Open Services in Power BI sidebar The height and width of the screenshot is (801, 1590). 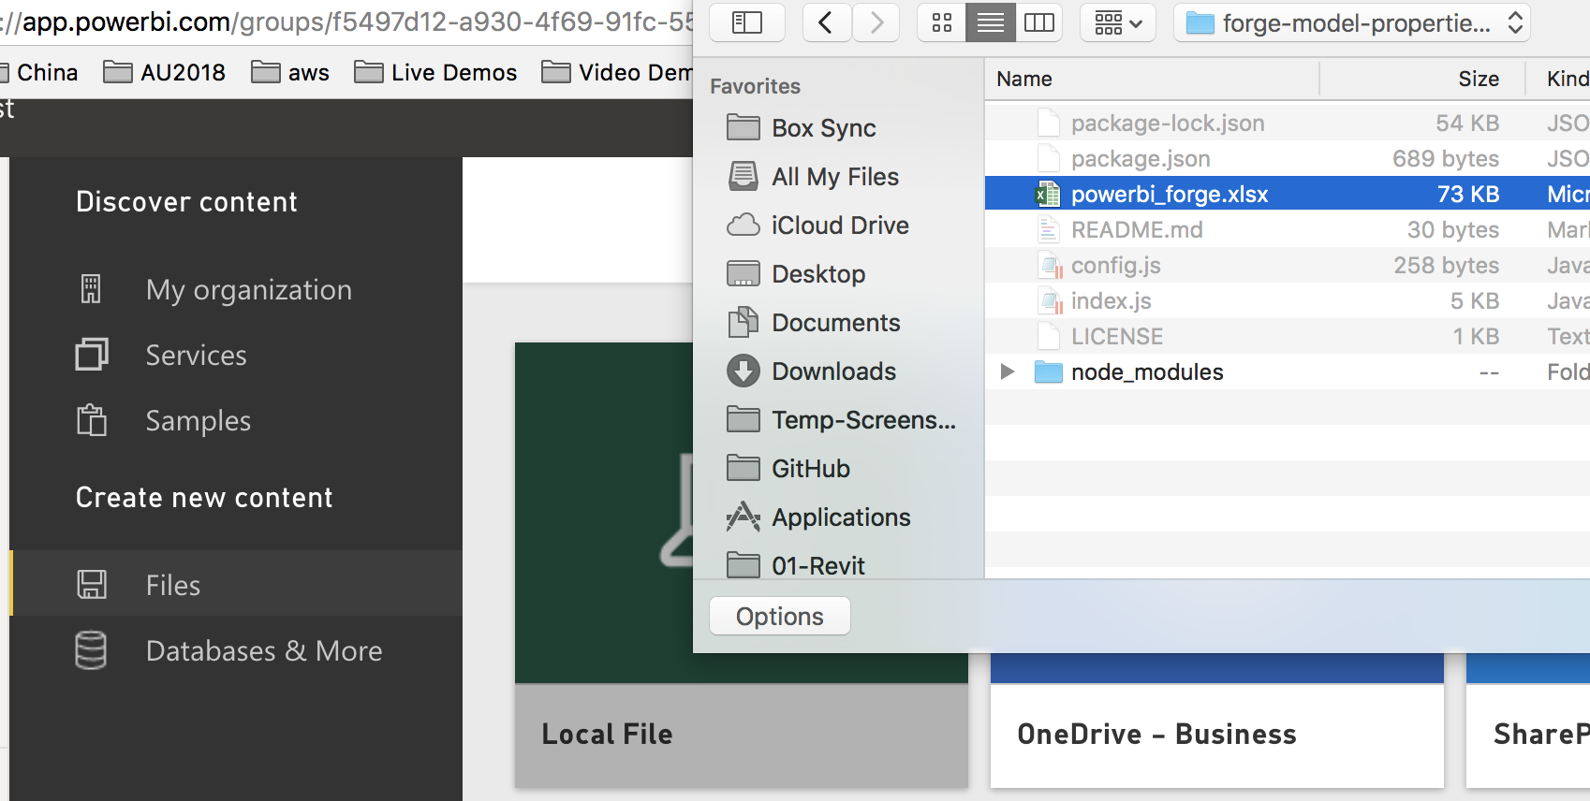(236, 355)
